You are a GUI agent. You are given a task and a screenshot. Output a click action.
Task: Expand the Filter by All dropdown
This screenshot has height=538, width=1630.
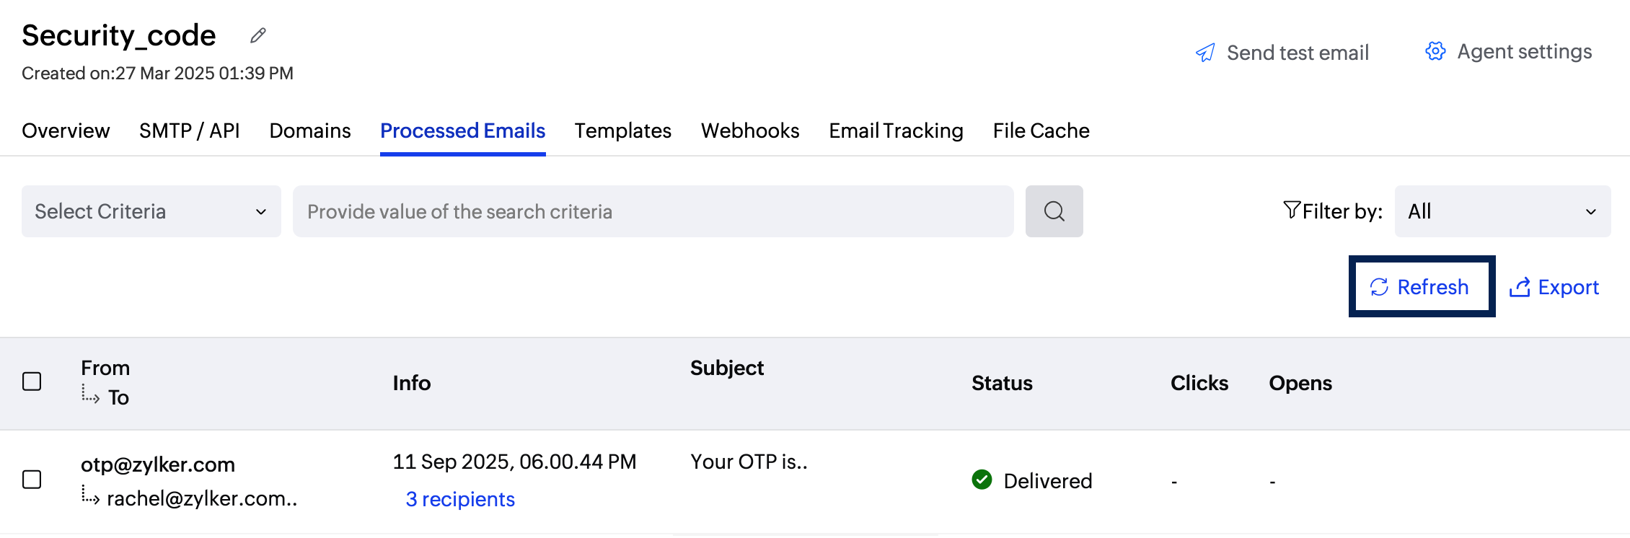[x=1502, y=211]
